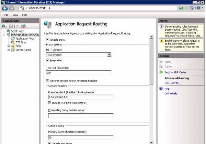Open the HTTP version Pass through dropdown
The width and height of the screenshot is (206, 144).
pyautogui.click(x=109, y=54)
